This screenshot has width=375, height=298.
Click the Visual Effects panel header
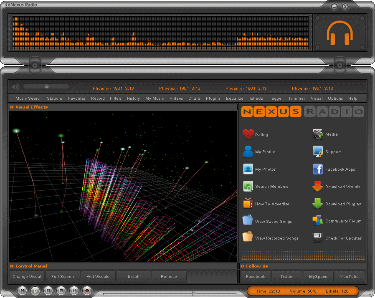(x=123, y=107)
